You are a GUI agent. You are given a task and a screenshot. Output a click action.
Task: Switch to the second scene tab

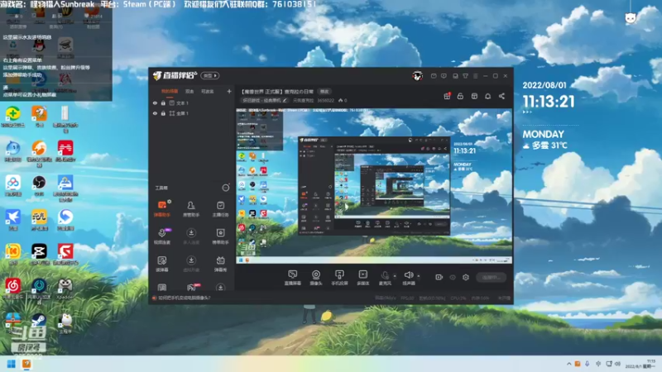coord(189,92)
